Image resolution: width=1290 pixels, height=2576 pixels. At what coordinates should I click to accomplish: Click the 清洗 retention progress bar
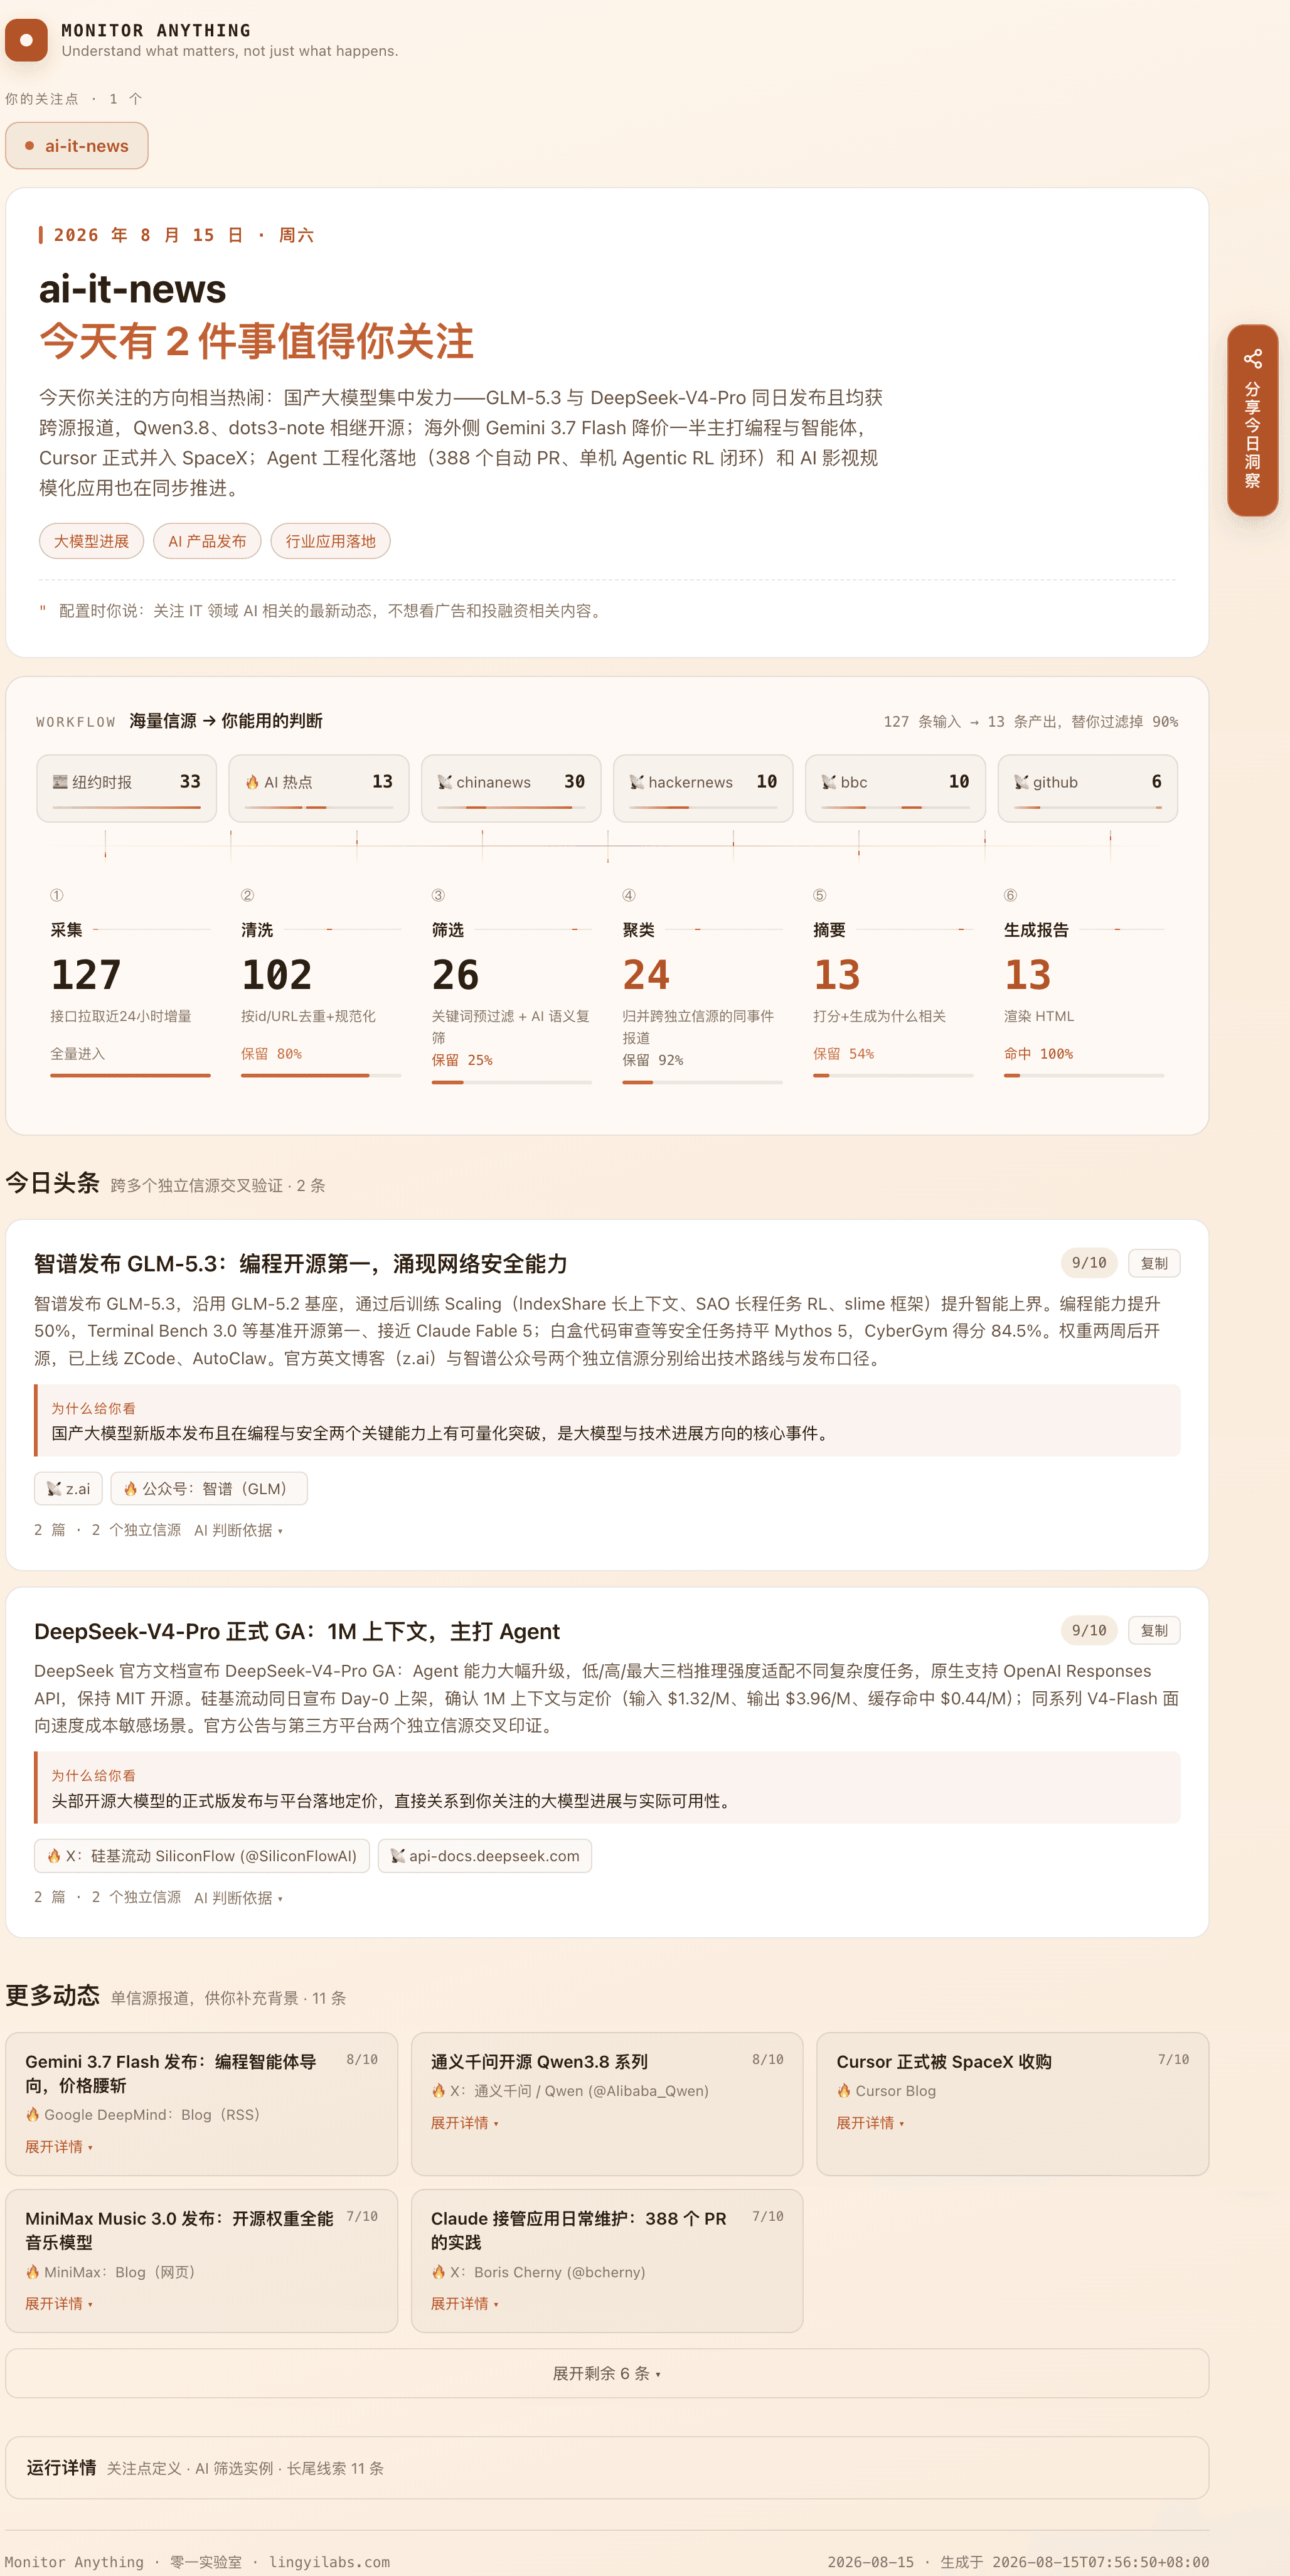click(x=321, y=1075)
